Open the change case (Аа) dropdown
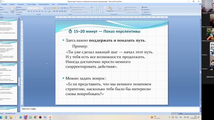Image resolution: width=214 pixels, height=120 pixels. pyautogui.click(x=46, y=11)
